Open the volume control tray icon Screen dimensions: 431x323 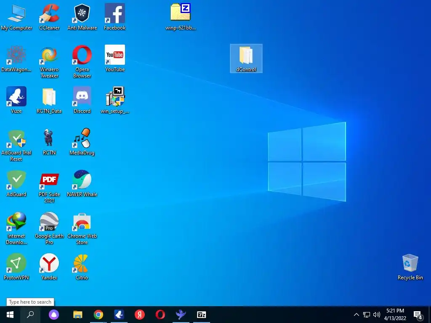pyautogui.click(x=377, y=315)
